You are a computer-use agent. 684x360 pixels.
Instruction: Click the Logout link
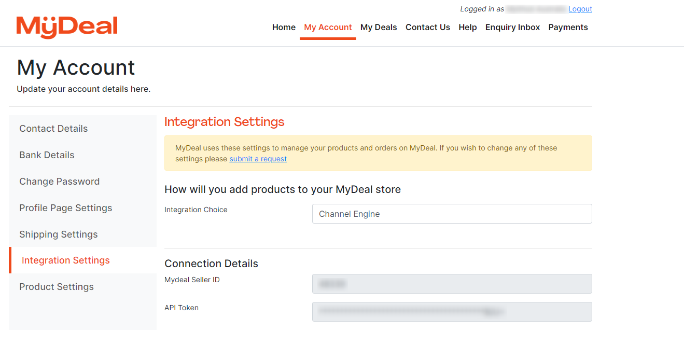[580, 9]
